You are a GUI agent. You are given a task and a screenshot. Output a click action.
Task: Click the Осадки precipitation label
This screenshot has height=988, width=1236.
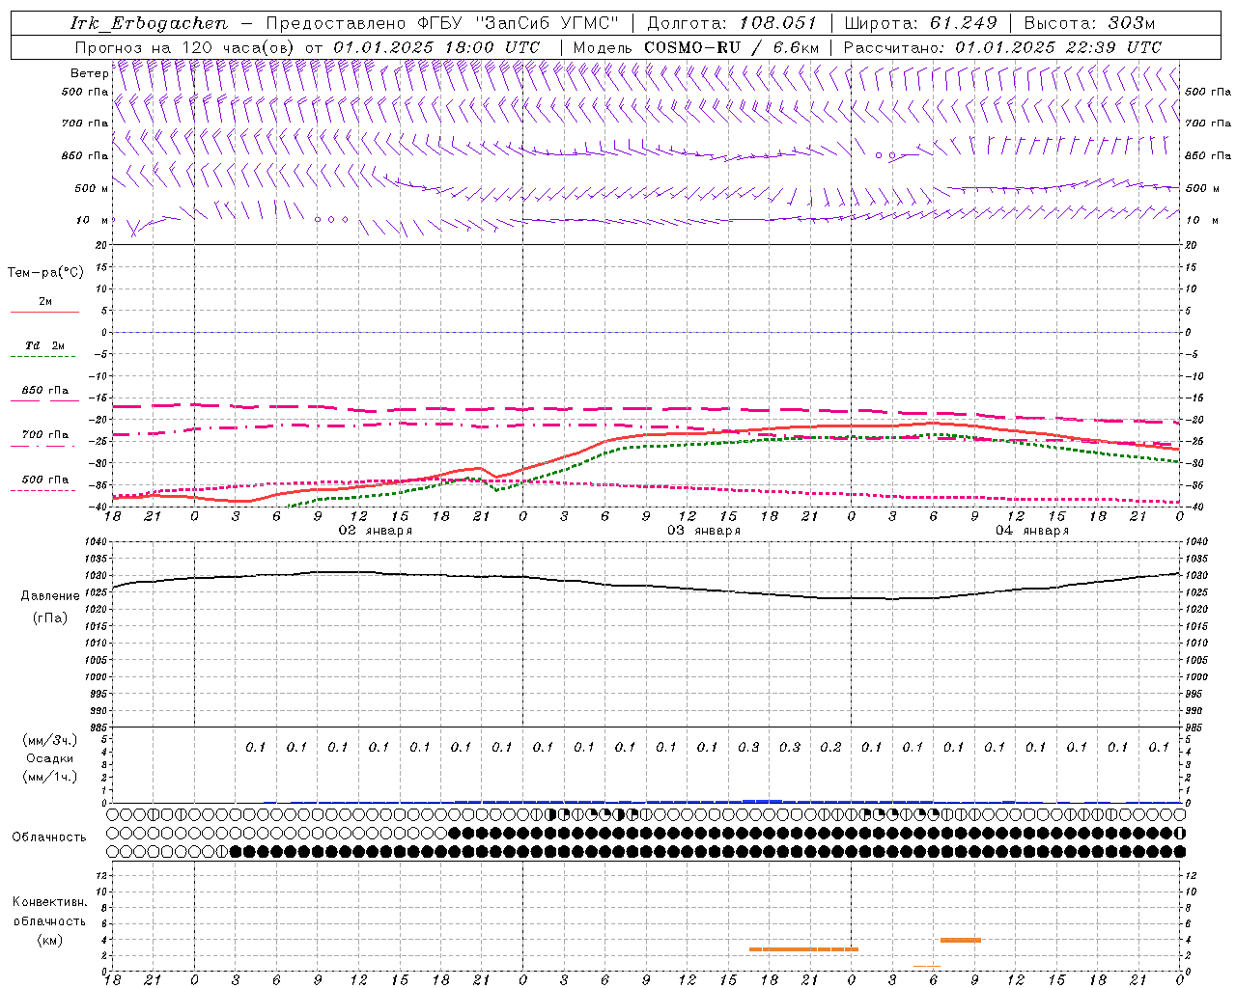click(x=49, y=759)
